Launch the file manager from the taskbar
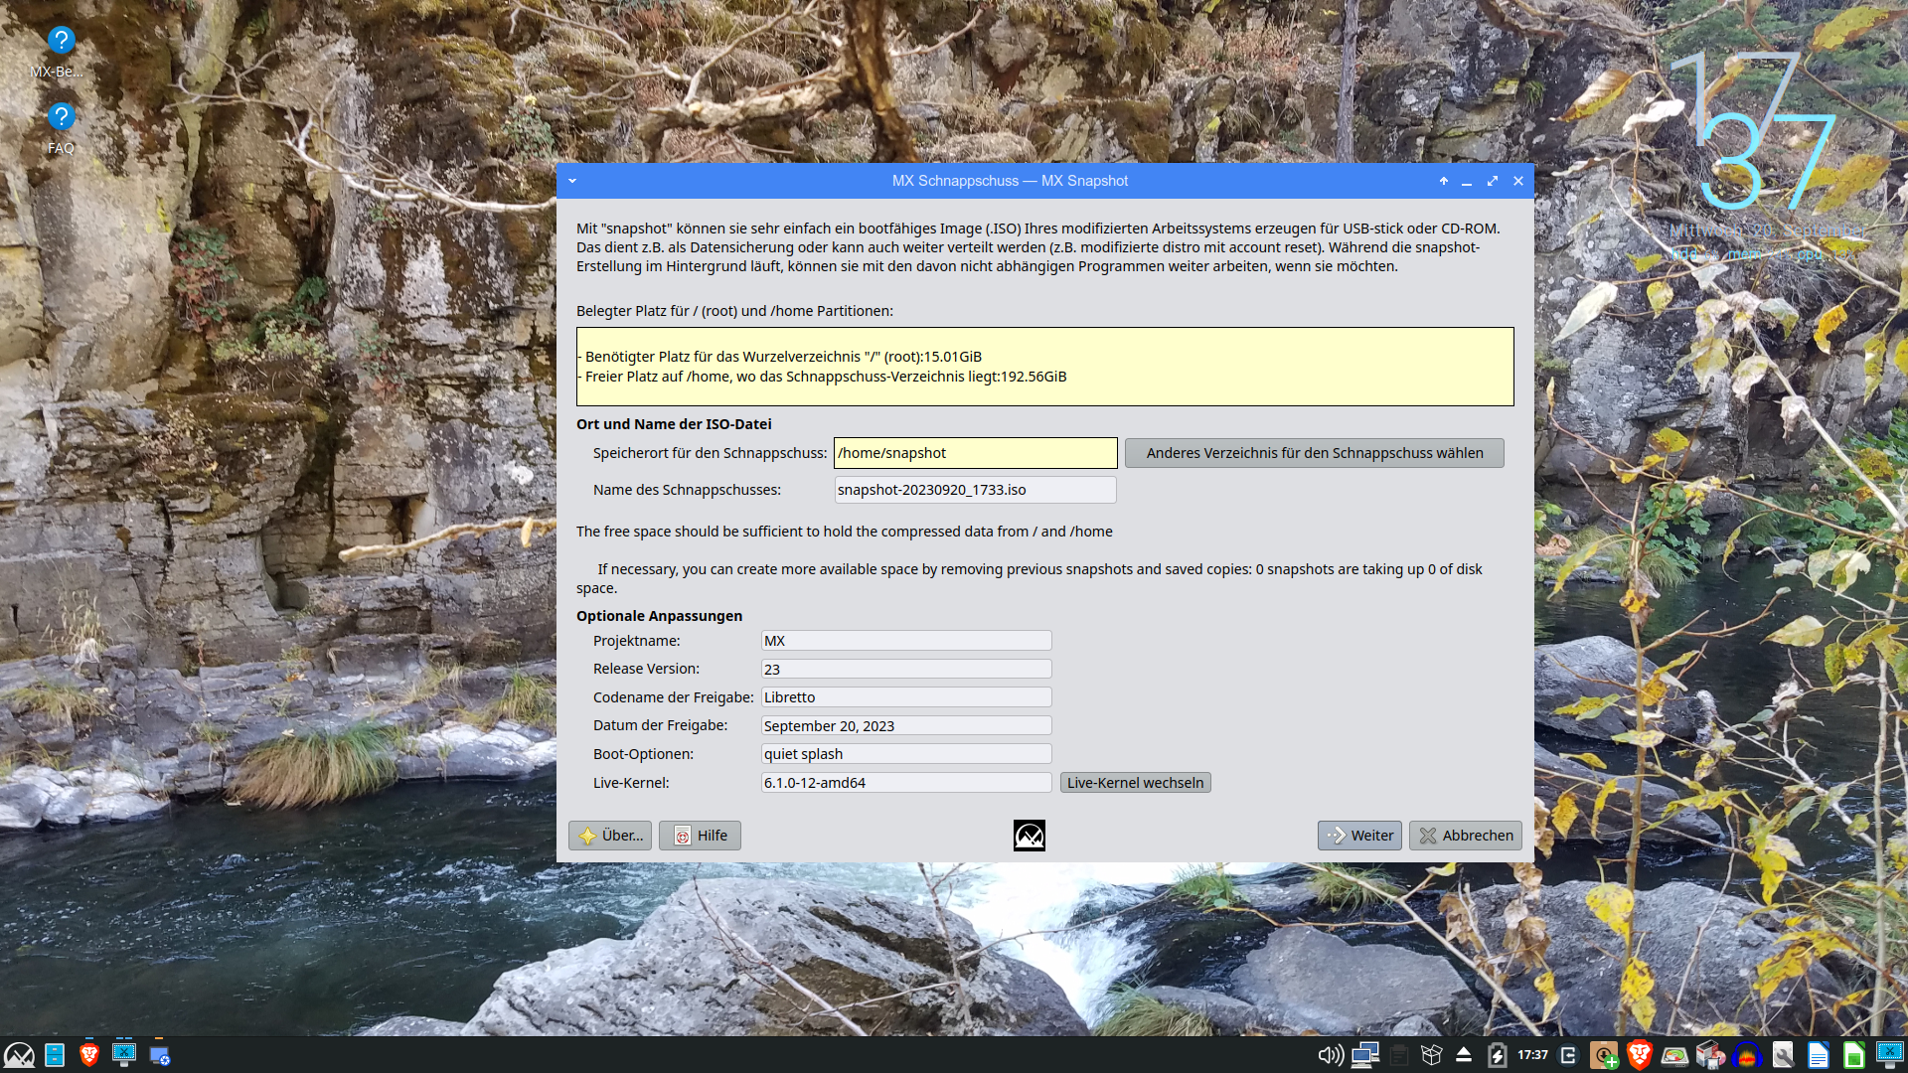 [55, 1055]
